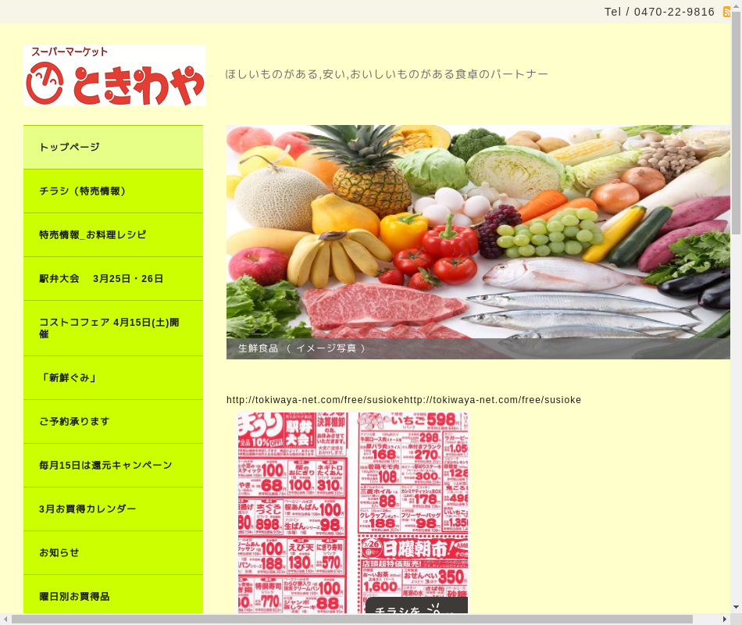Select ご予約承ります in the sidebar

tap(113, 421)
